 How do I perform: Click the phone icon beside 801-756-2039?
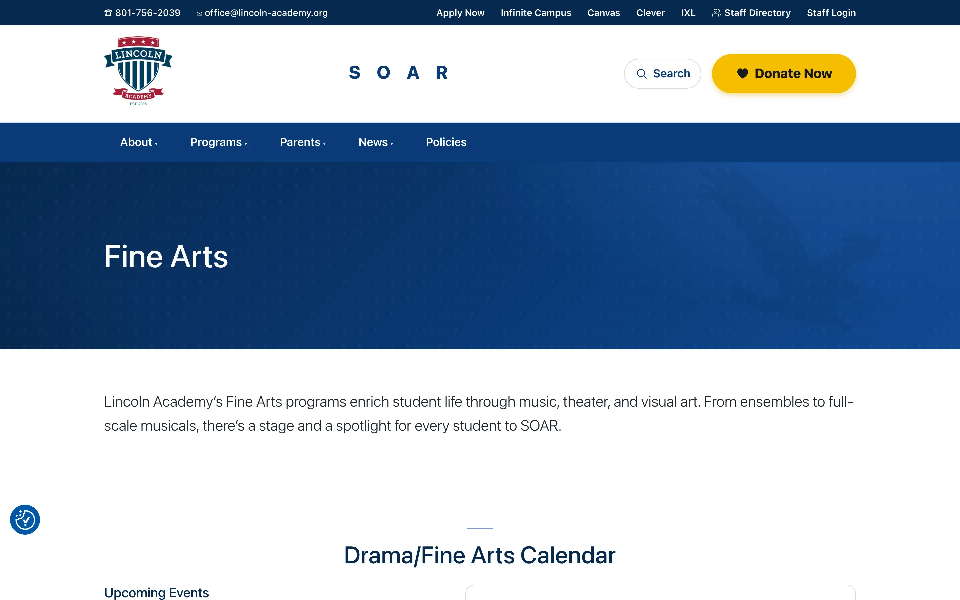pos(108,13)
